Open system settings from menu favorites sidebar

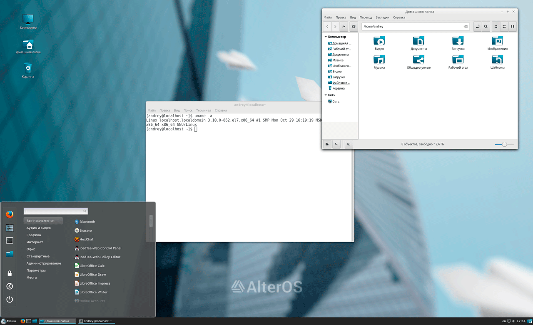click(x=10, y=228)
